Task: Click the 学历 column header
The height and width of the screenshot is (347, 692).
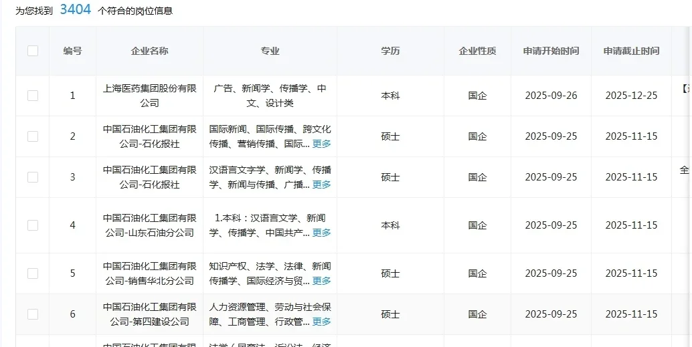Action: (x=391, y=51)
